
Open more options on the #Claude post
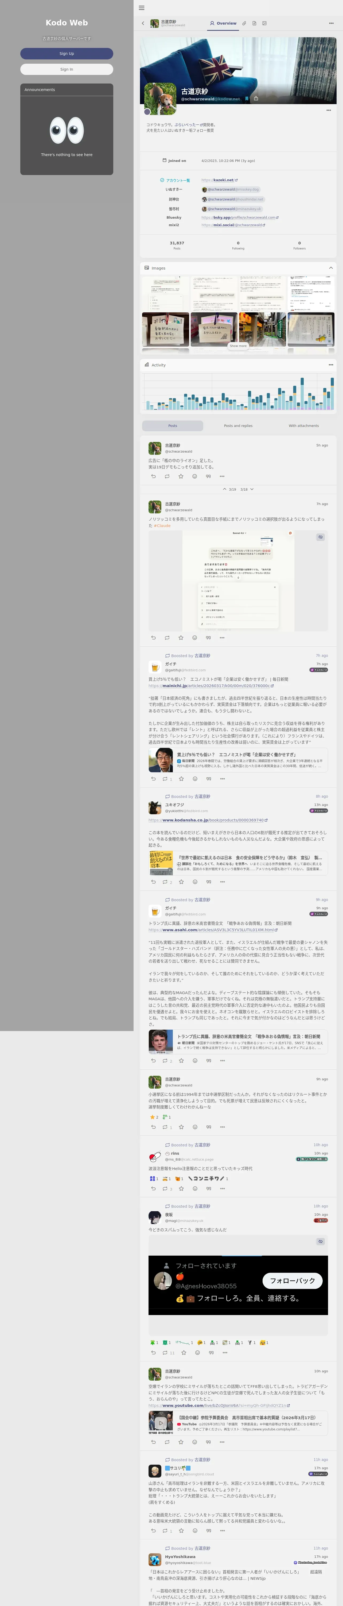[x=222, y=638]
